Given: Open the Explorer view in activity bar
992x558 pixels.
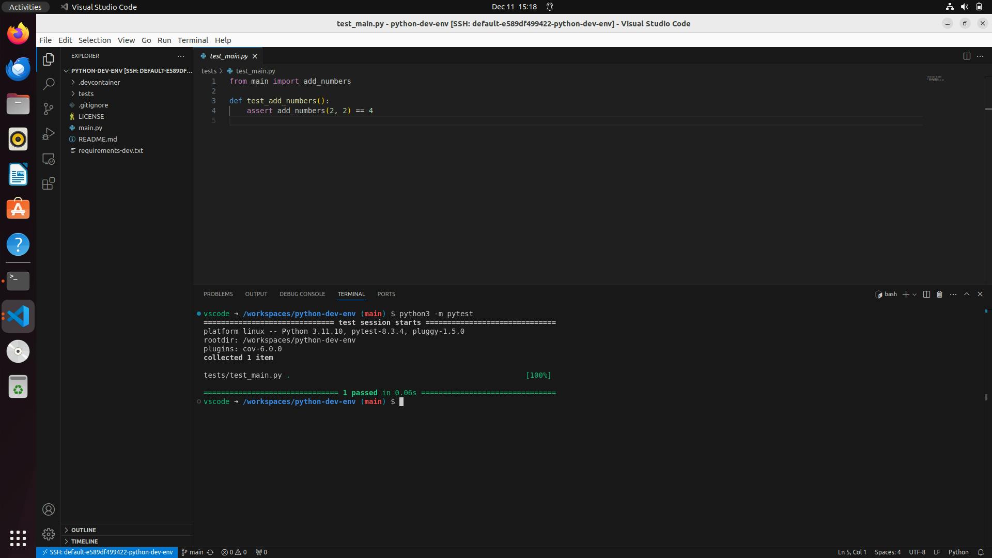Looking at the screenshot, I should (x=49, y=59).
